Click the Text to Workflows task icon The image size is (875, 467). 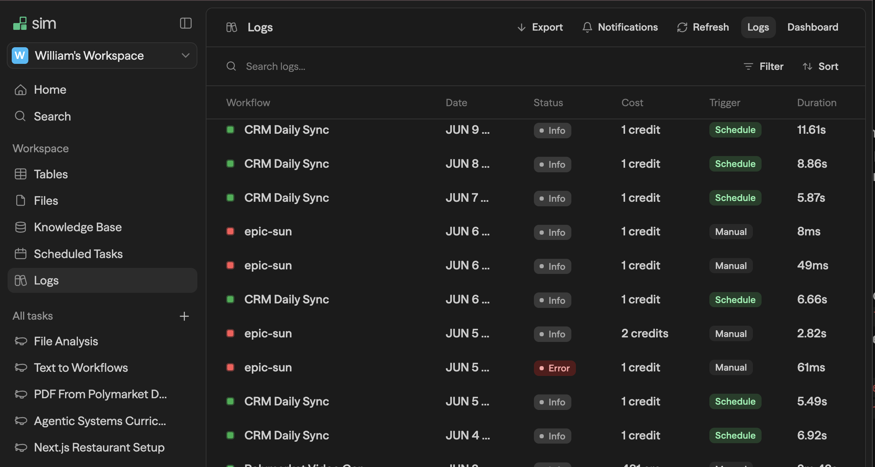pos(21,368)
